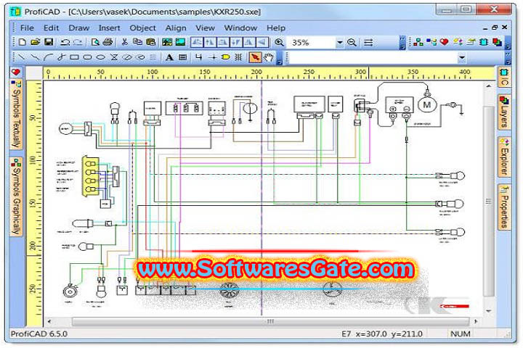Viewport: 523px width, 348px height.
Task: Open the zoom percentage dropdown arrow
Action: [339, 43]
